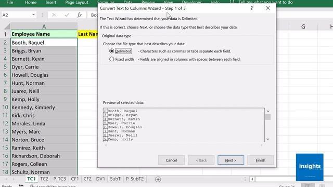Click the enter checkmark icon
This screenshot has width=333, height=187.
[67, 15]
